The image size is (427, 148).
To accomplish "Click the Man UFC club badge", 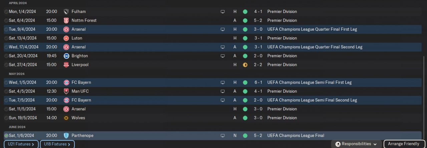I will pos(66,91).
